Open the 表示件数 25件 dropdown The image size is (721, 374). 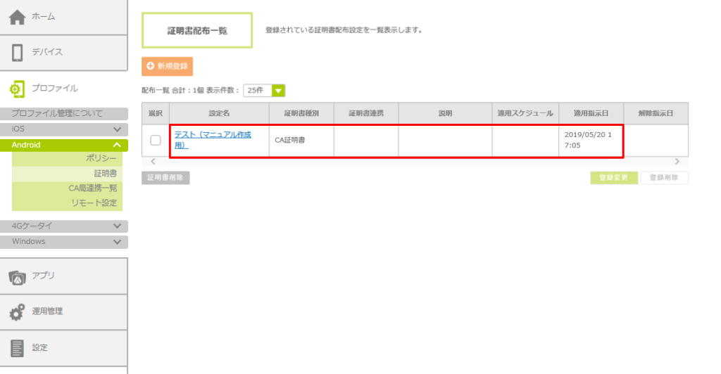pos(278,91)
